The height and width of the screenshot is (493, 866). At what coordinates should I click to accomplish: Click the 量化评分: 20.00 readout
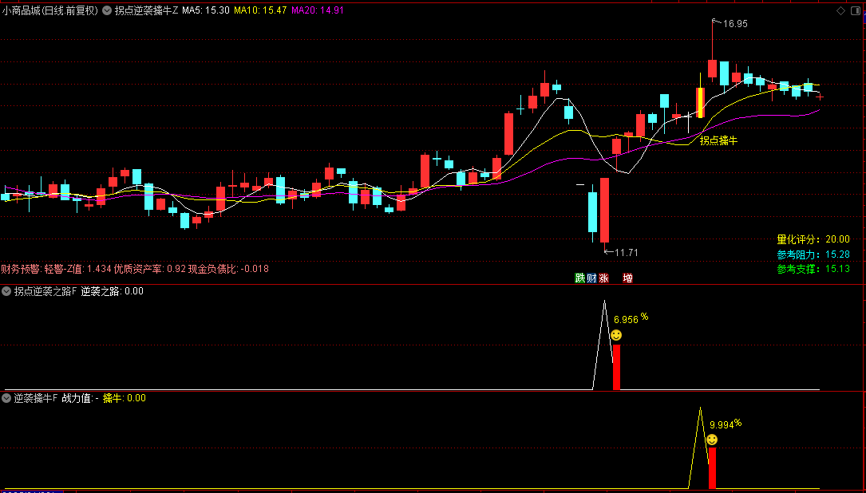coord(813,239)
